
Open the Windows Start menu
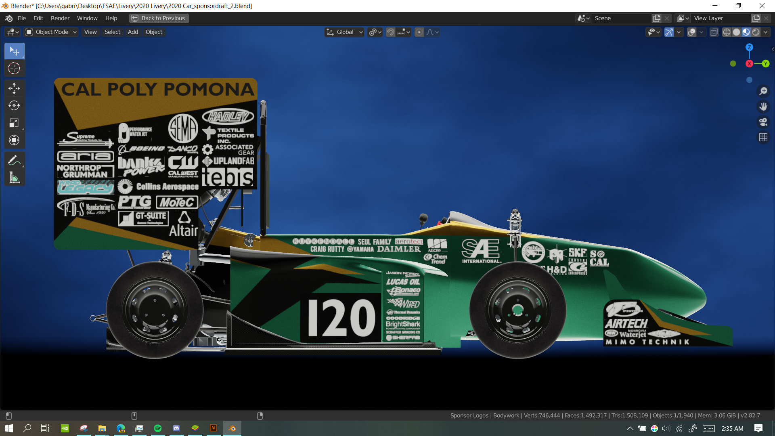coord(9,428)
